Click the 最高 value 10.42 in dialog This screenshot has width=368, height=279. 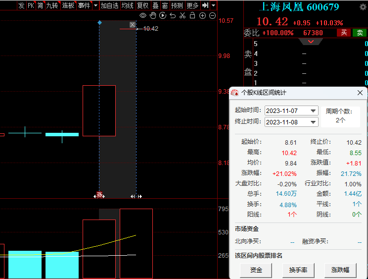[x=289, y=153]
